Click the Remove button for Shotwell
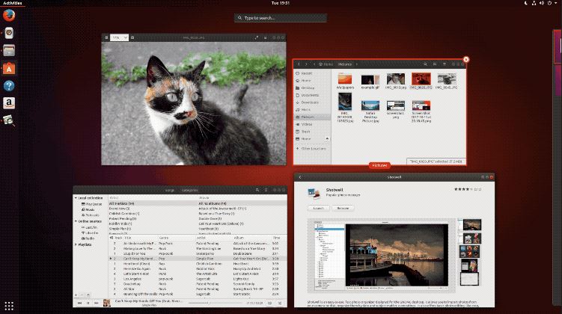The width and height of the screenshot is (562, 314). pyautogui.click(x=342, y=209)
